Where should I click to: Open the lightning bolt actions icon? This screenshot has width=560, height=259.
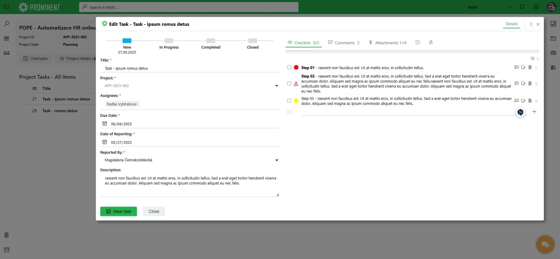431,42
